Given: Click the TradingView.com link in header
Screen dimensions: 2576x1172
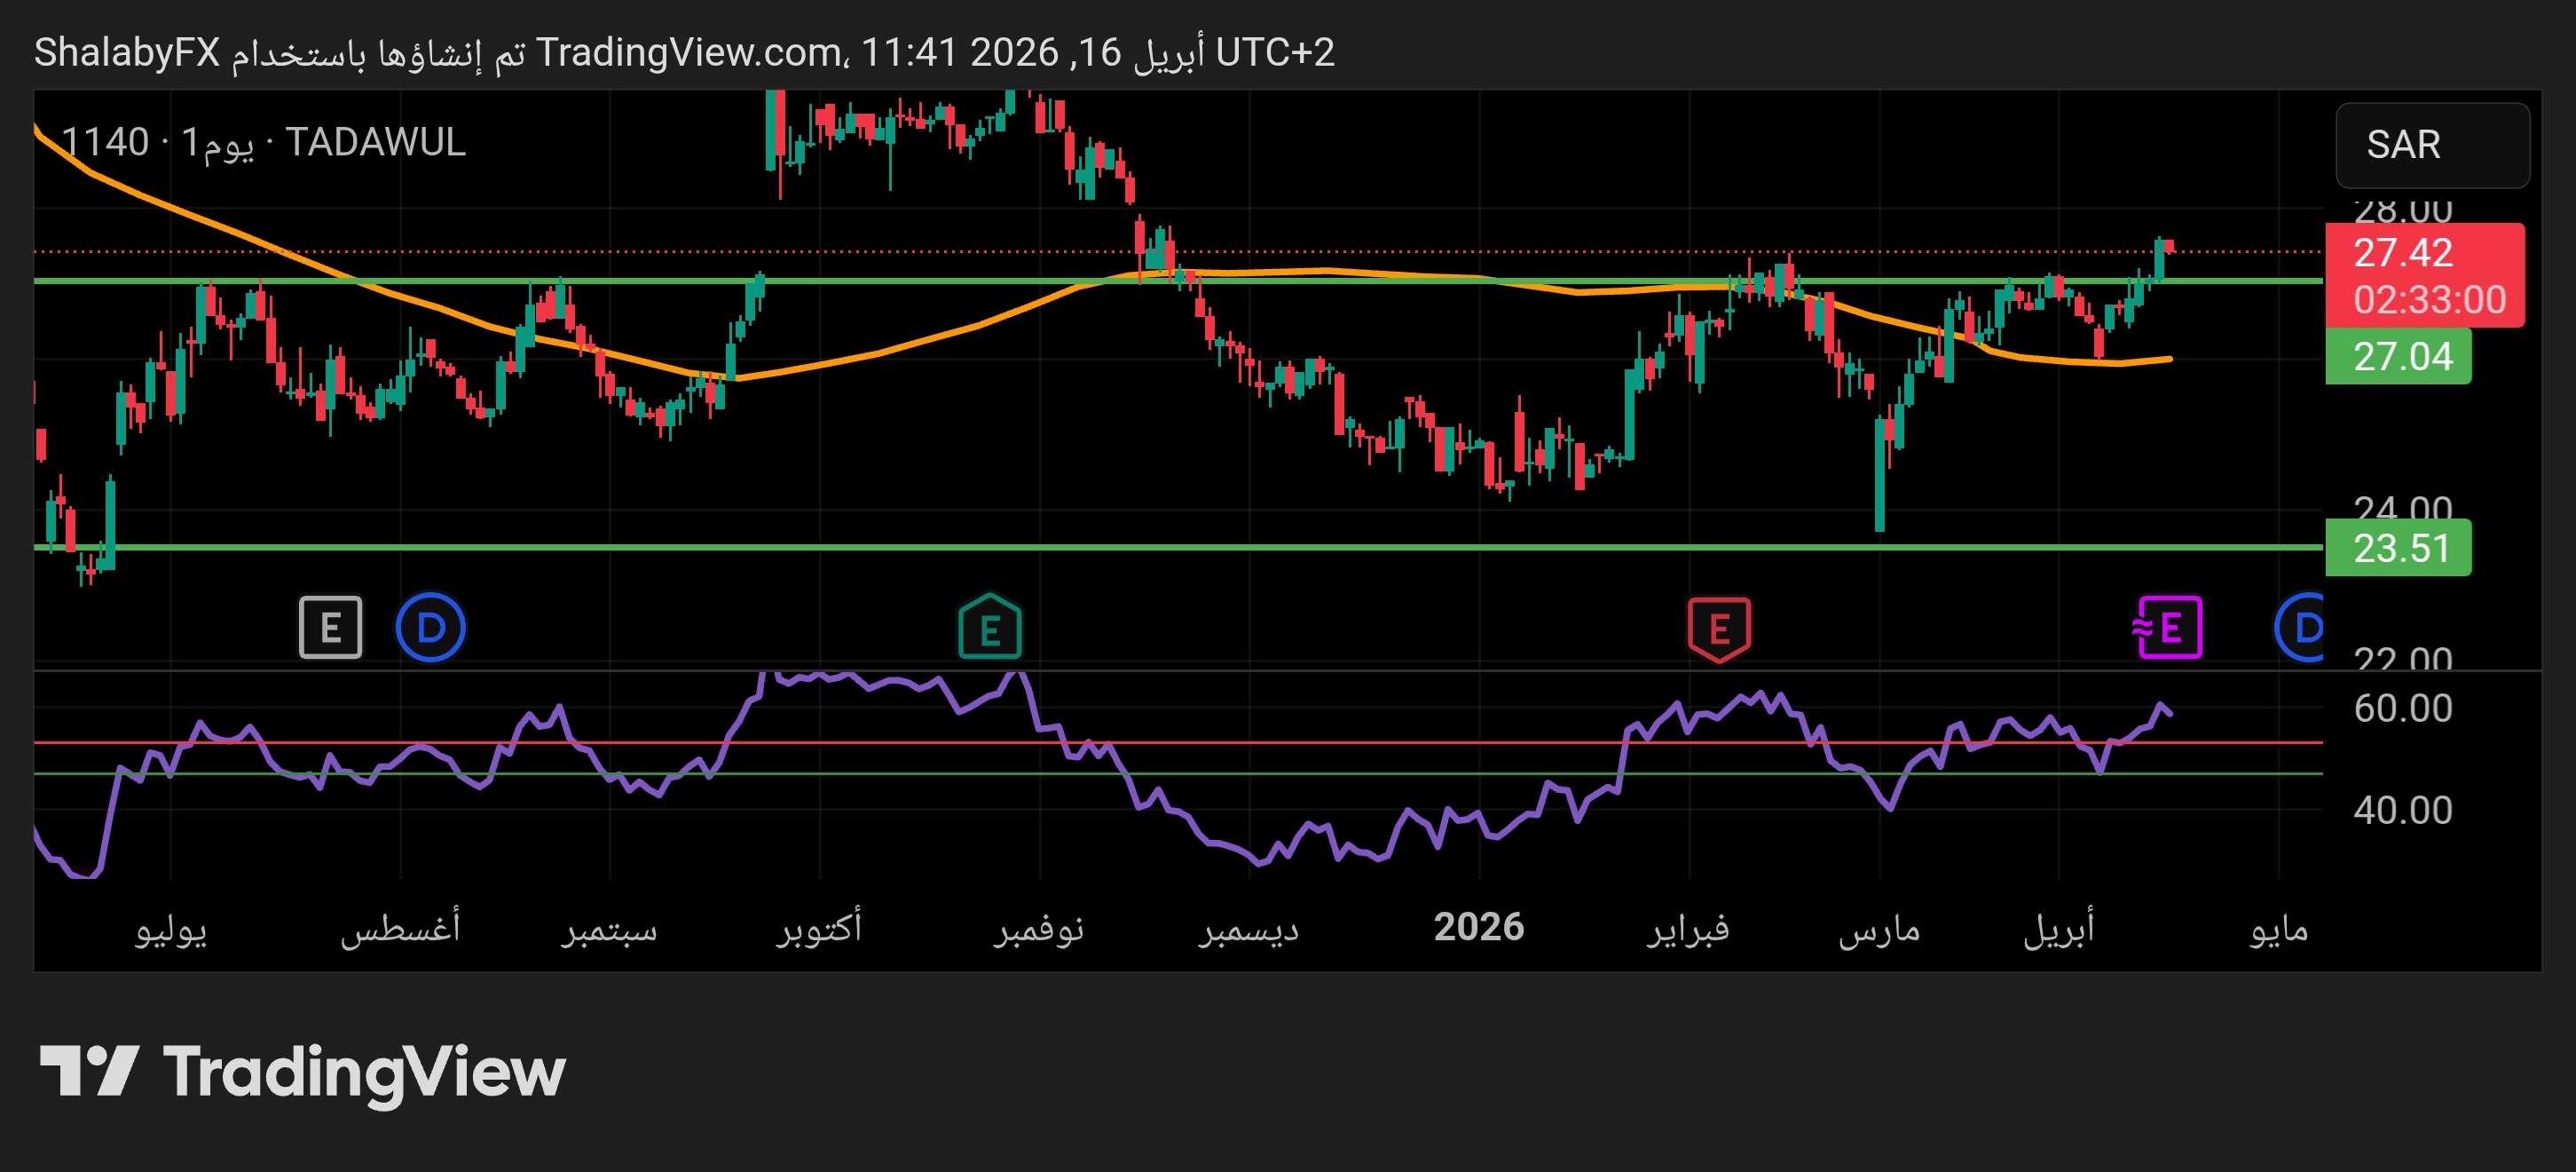Looking at the screenshot, I should [x=690, y=52].
